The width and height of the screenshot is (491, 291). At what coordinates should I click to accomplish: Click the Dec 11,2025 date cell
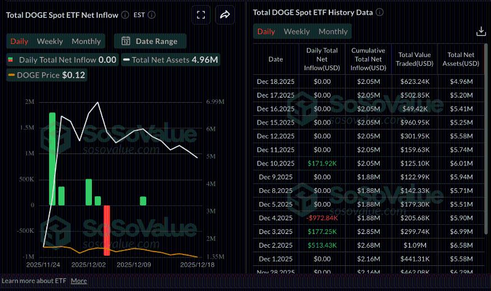(x=276, y=150)
